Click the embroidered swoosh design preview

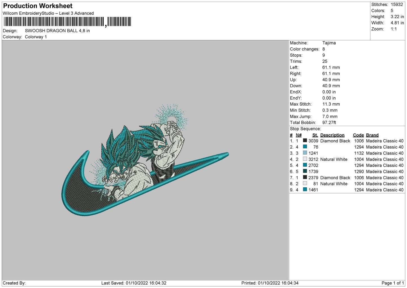[145, 164]
